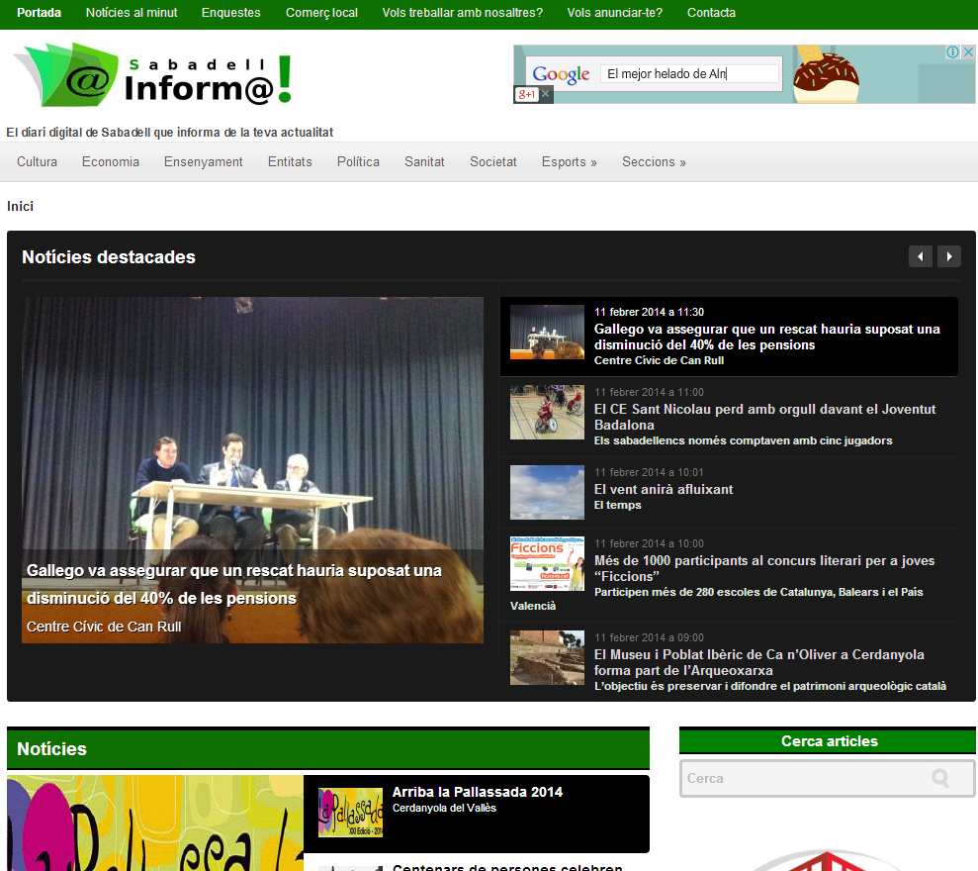Click 'El temps' subtitle text
The height and width of the screenshot is (871, 978).
pyautogui.click(x=617, y=505)
